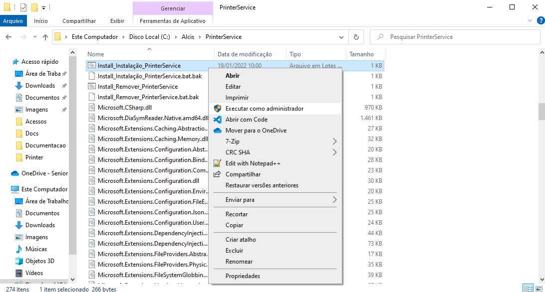Select Microsoft.DiaSymReader.Native.amd64.dll file name
This screenshot has width=545, height=292.
tap(153, 118)
